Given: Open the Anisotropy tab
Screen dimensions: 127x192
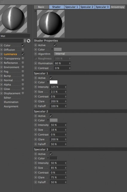Looking at the screenshot, I should pos(118,7).
